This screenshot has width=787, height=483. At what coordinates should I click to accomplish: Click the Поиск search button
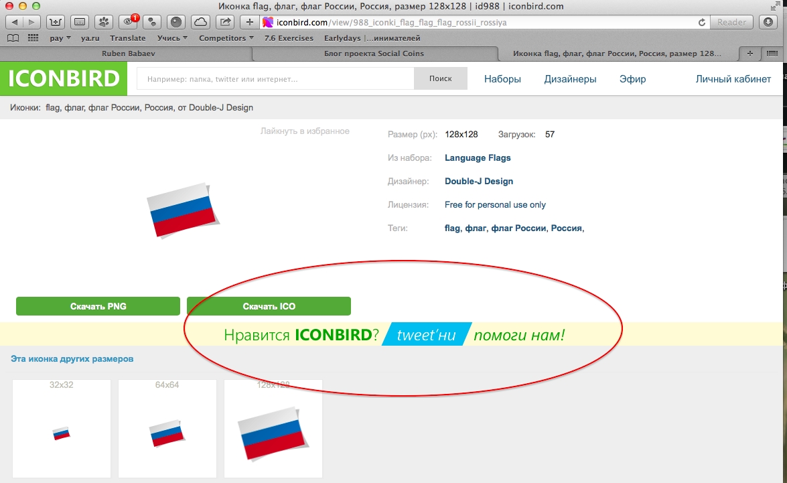[441, 79]
